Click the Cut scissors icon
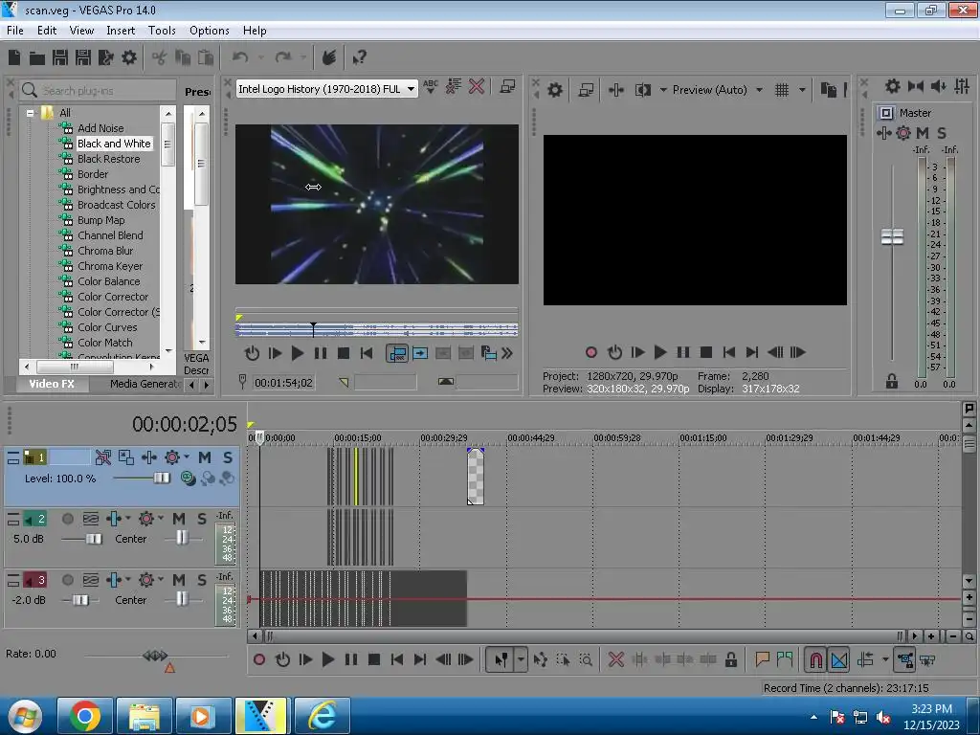The width and height of the screenshot is (980, 735). pyautogui.click(x=160, y=58)
